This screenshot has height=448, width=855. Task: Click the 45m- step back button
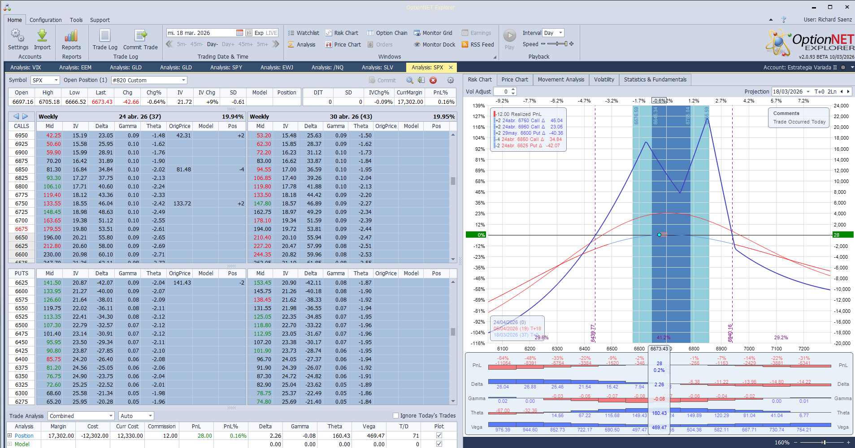196,44
